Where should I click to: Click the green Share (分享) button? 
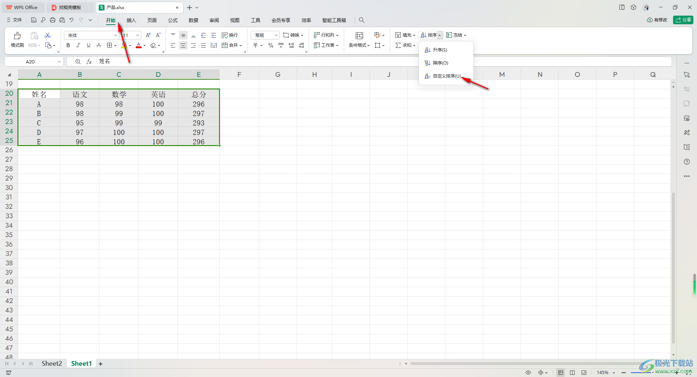tap(683, 20)
